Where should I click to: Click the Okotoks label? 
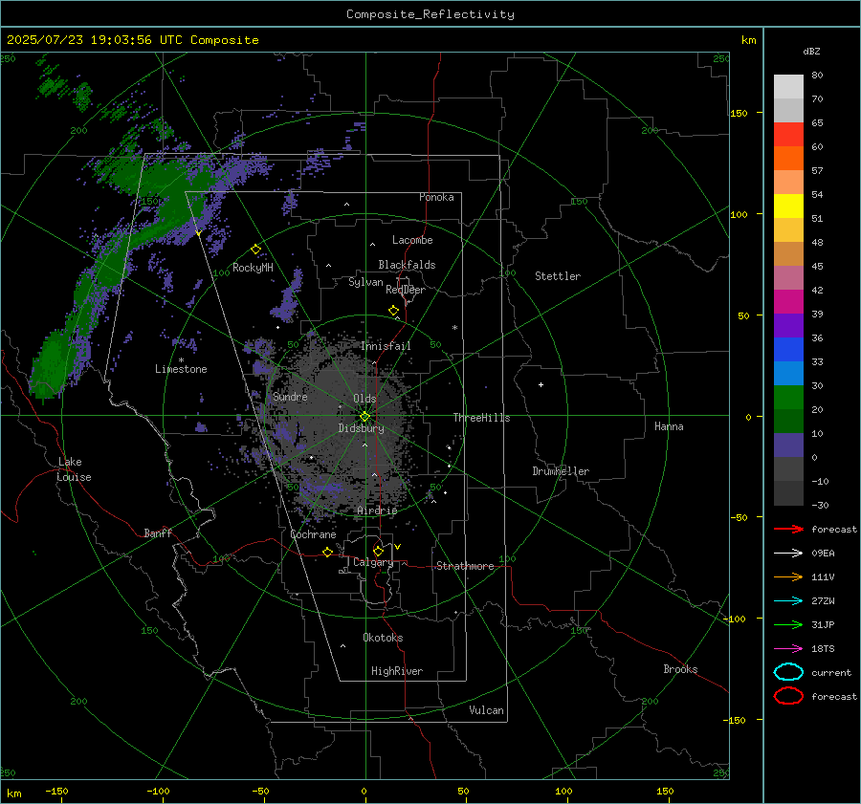383,638
